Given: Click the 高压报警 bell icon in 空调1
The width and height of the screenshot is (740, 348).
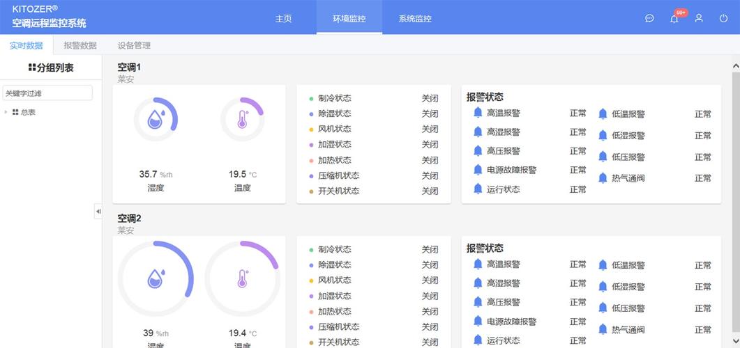Looking at the screenshot, I should pyautogui.click(x=478, y=151).
